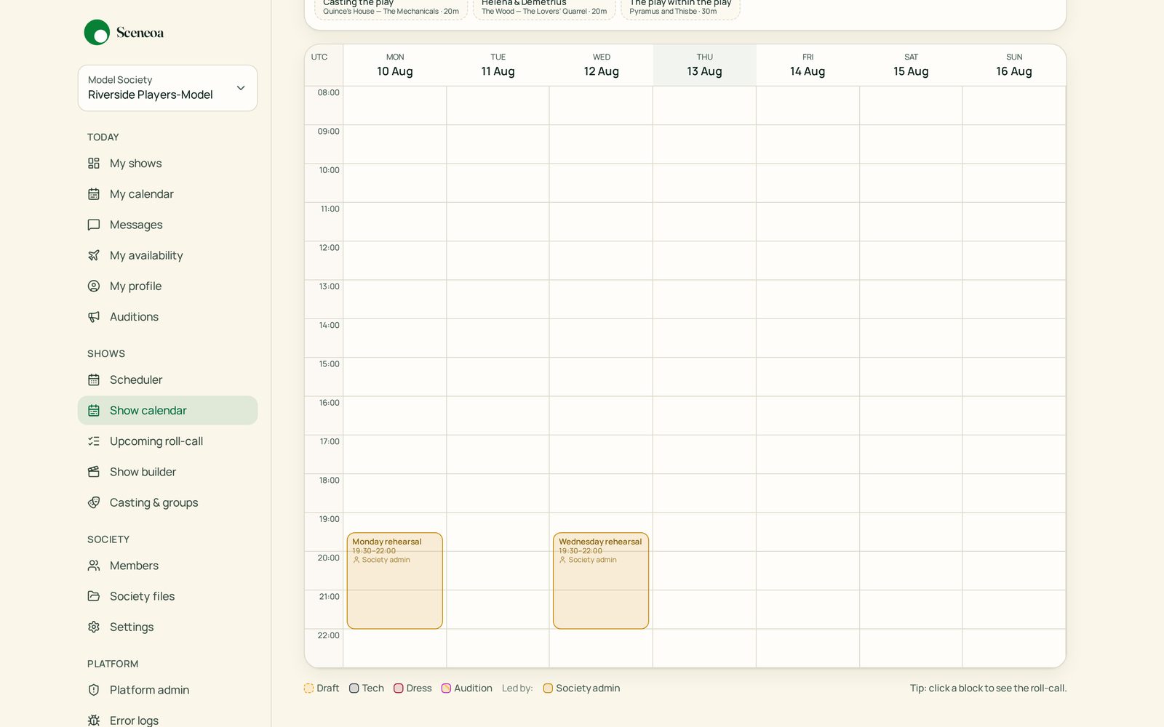Click the SUN 16 Aug column header
Screen dimensions: 1164x727
tap(1014, 65)
